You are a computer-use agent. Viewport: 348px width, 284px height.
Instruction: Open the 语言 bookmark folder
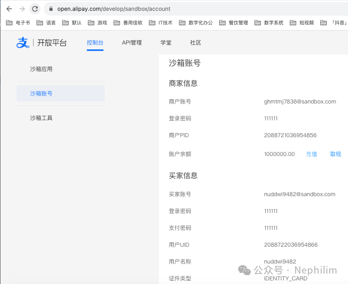click(46, 22)
